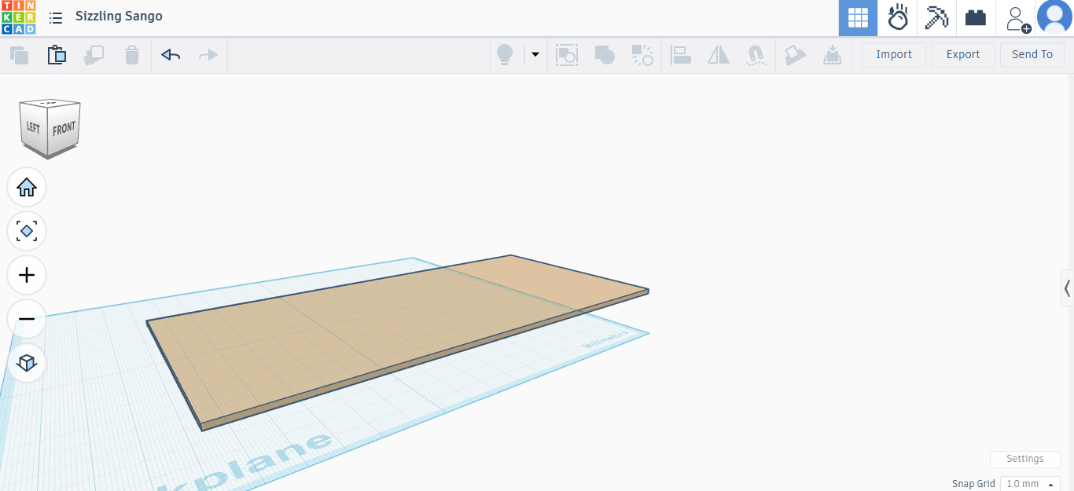Switch to 3D design grid view
The image size is (1074, 491).
(858, 18)
